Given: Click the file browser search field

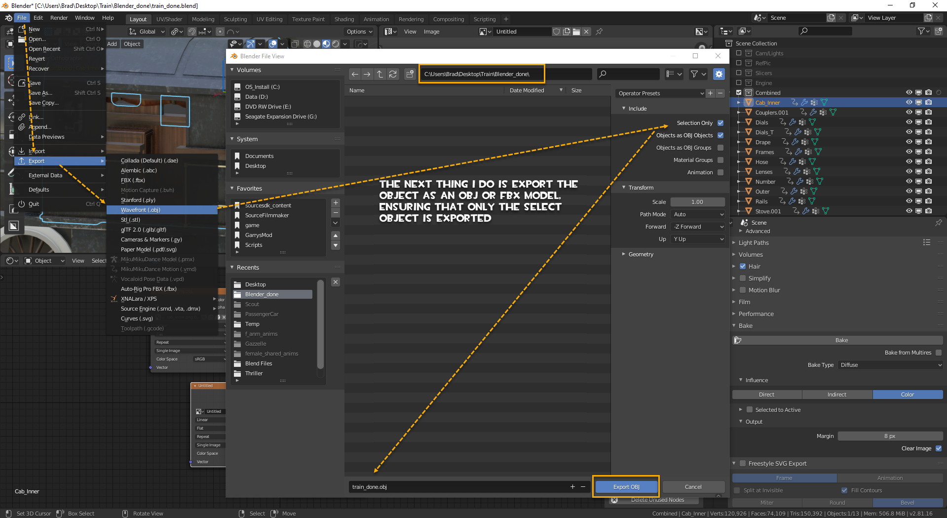Looking at the screenshot, I should (x=628, y=74).
